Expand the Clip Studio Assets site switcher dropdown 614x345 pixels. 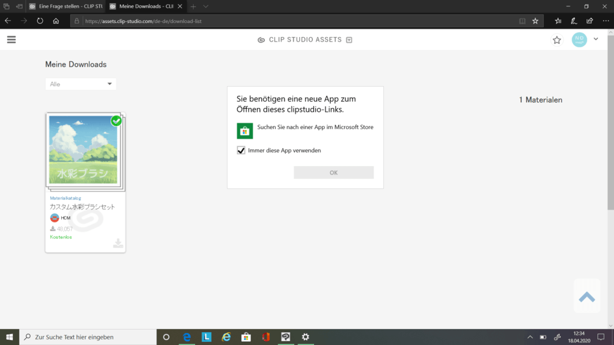point(349,40)
